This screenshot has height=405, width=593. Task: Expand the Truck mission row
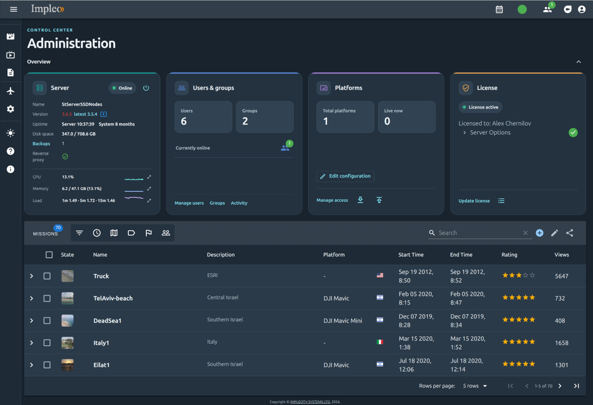point(32,276)
